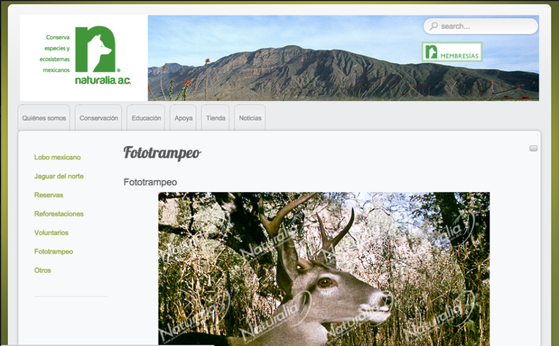
Task: Open the Apoya tab
Action: pos(183,118)
